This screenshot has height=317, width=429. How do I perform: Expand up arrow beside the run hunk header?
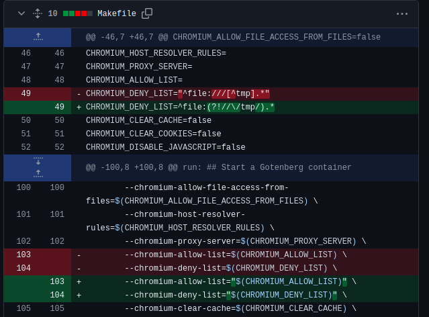tap(38, 173)
